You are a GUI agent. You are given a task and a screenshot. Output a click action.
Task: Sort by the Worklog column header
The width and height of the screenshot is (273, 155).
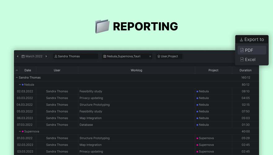coord(136,70)
